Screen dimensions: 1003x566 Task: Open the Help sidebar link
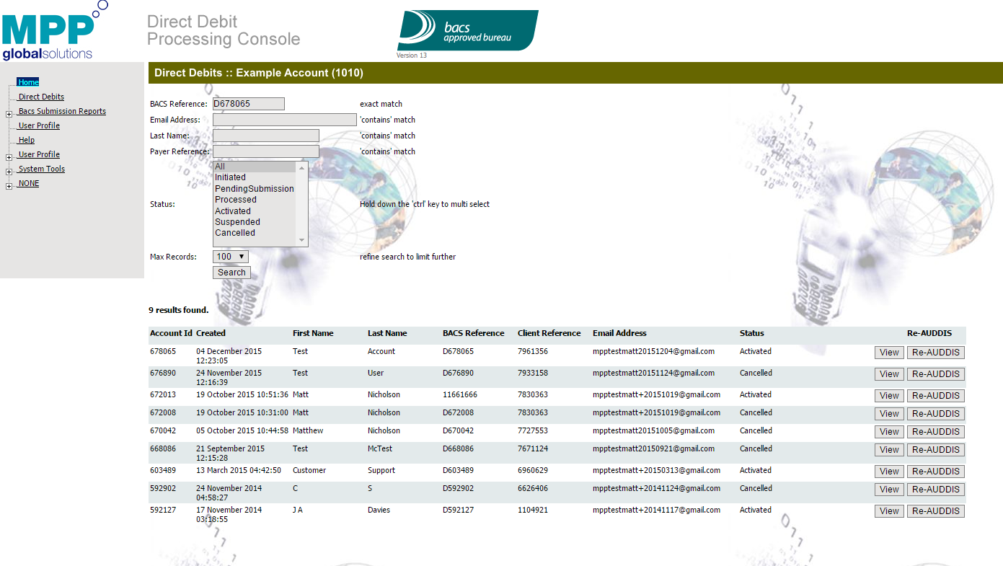pyautogui.click(x=27, y=140)
